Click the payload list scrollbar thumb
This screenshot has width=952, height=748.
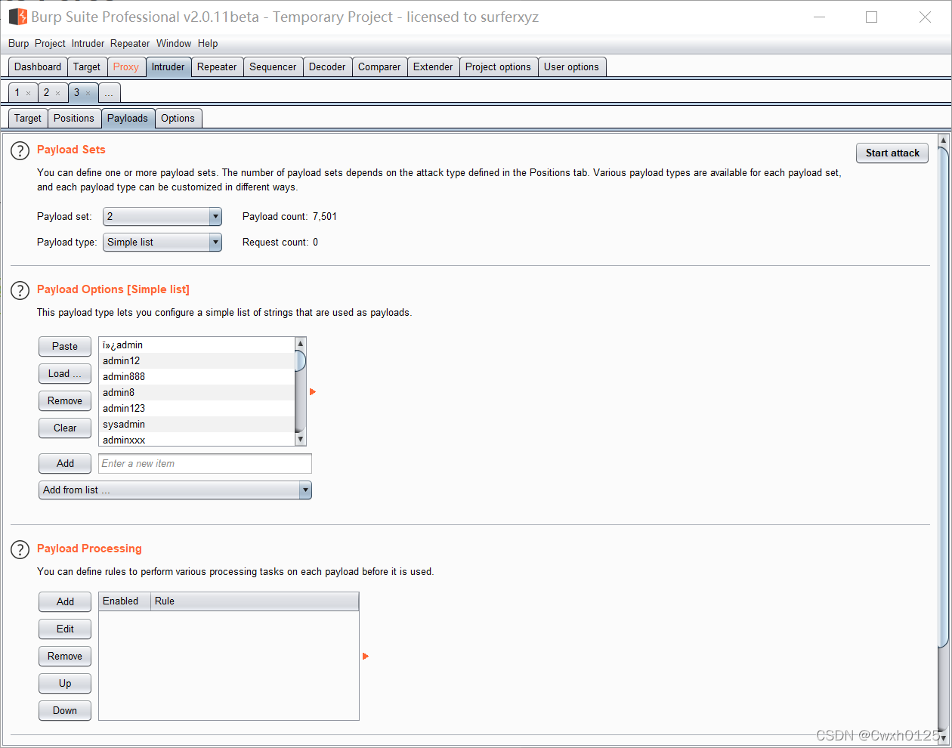tap(300, 361)
